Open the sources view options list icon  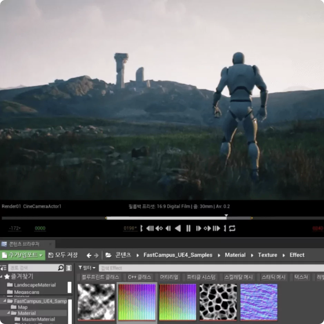69,268
